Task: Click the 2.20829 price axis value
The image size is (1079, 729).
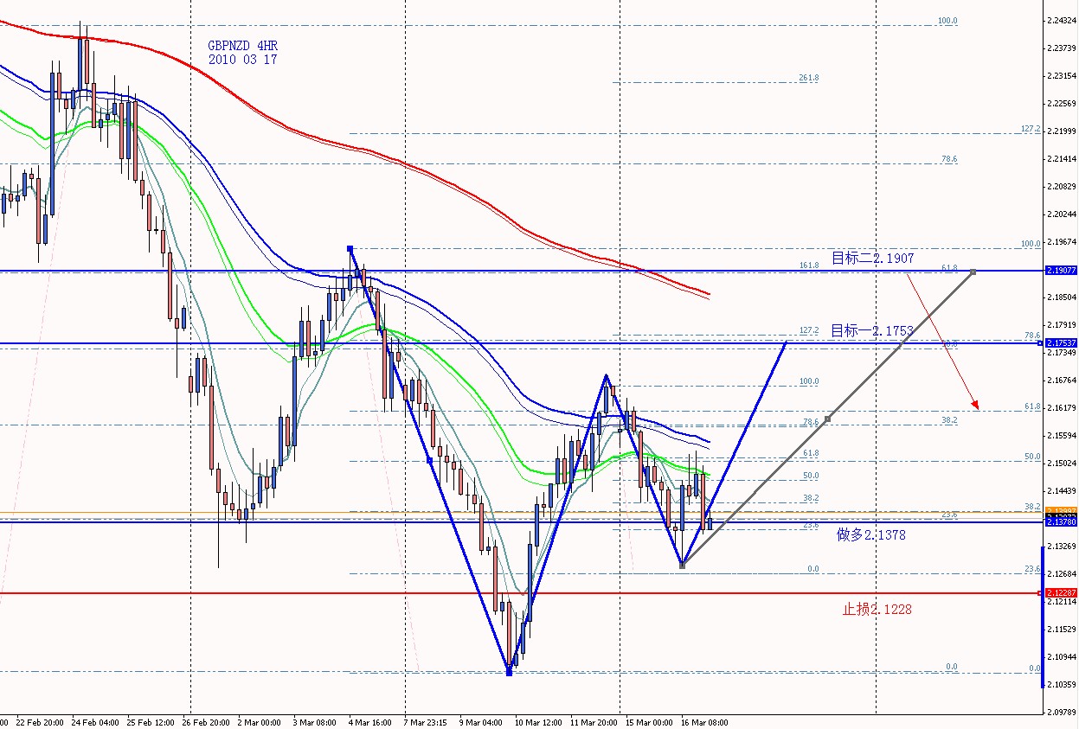Action: point(1060,186)
